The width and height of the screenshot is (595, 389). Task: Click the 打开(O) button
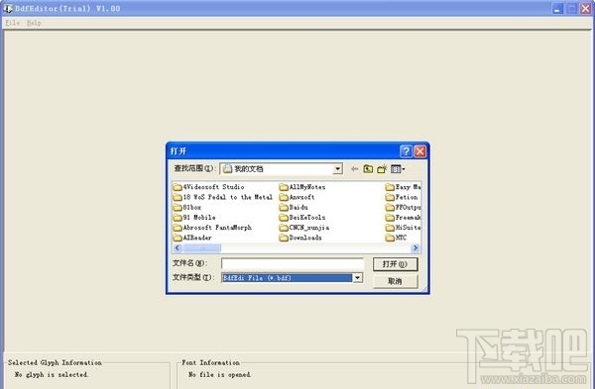tap(395, 264)
